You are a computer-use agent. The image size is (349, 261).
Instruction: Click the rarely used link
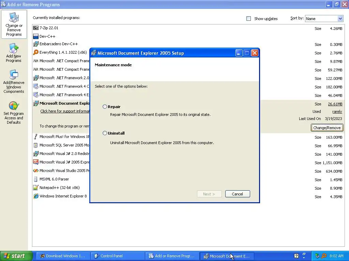point(337,111)
